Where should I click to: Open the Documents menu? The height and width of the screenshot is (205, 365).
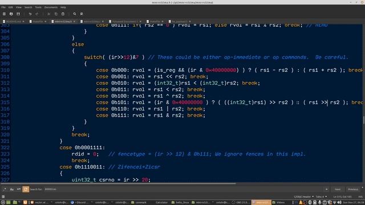(x=51, y=7)
